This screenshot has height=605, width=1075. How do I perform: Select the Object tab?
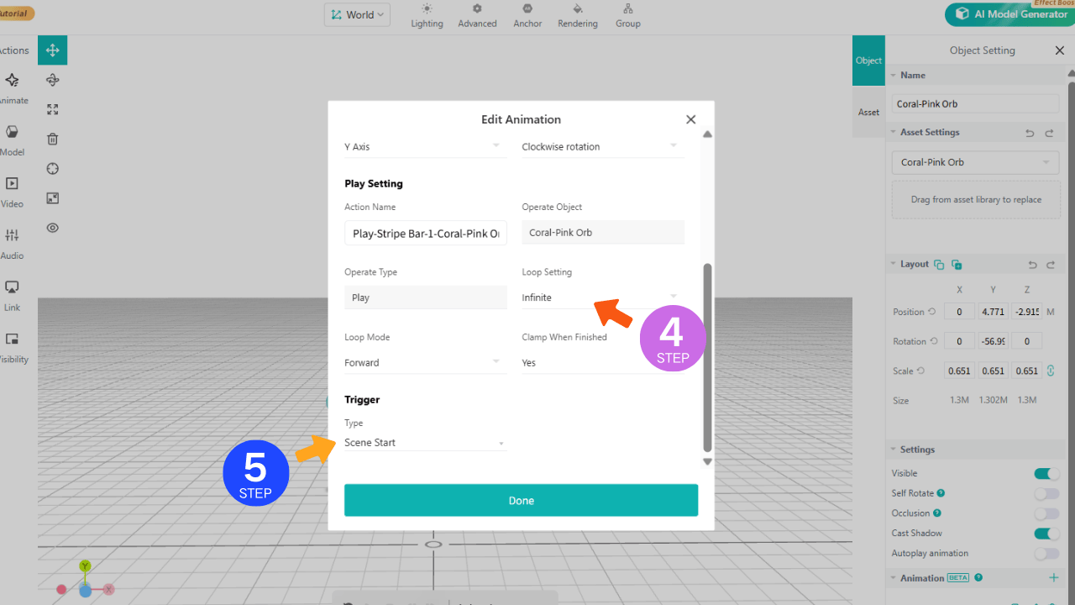(x=868, y=60)
